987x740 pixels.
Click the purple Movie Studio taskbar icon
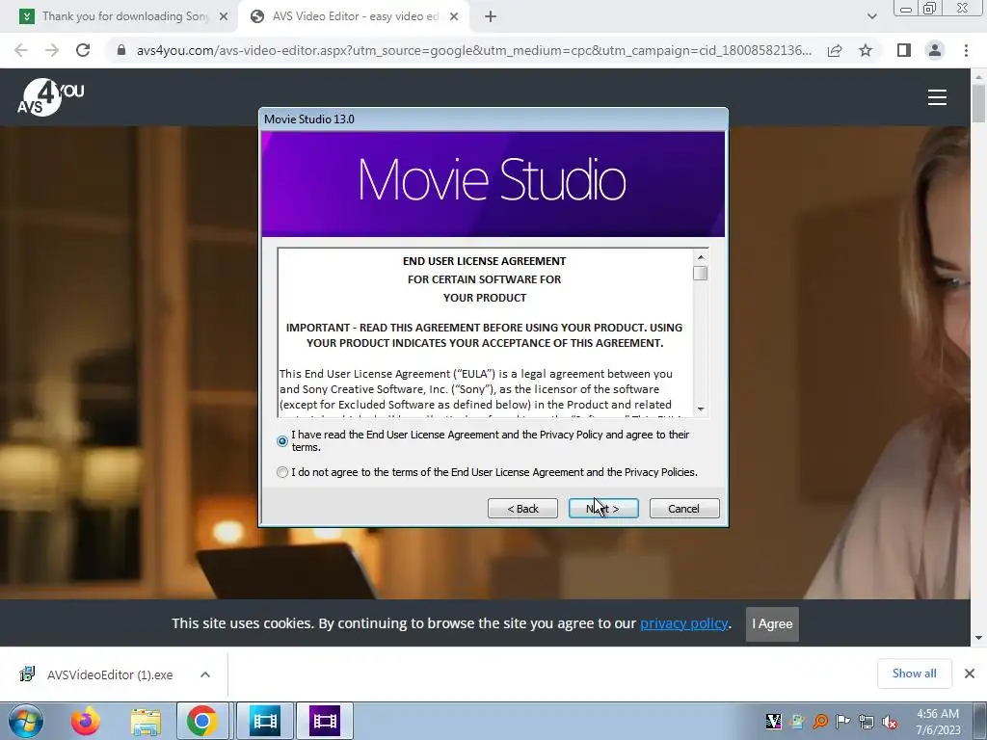325,721
